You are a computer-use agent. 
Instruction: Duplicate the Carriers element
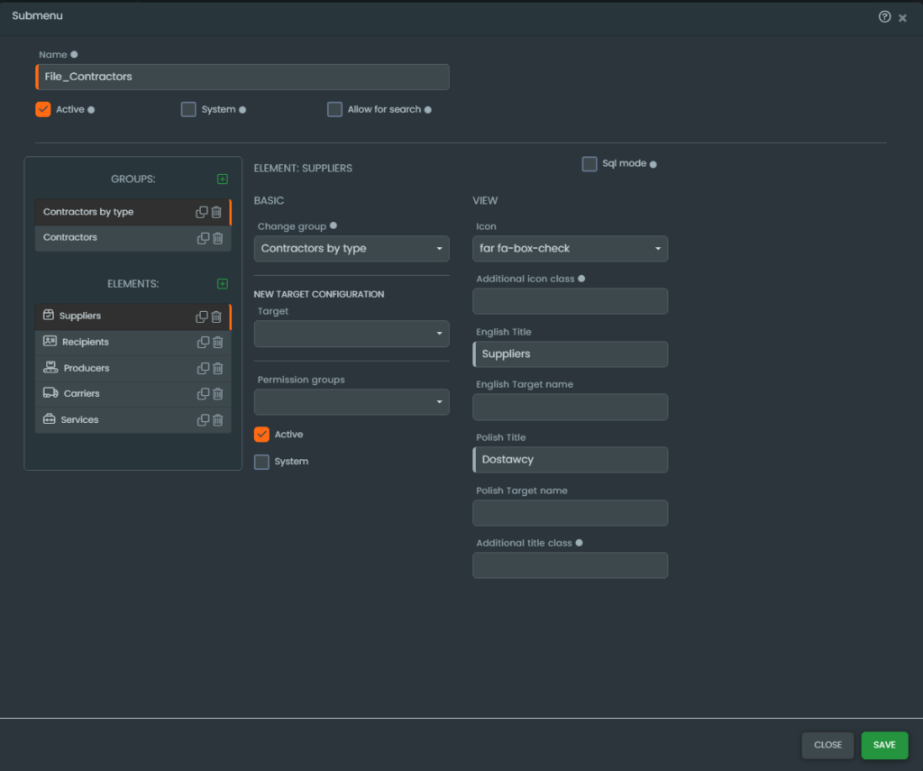pos(203,394)
